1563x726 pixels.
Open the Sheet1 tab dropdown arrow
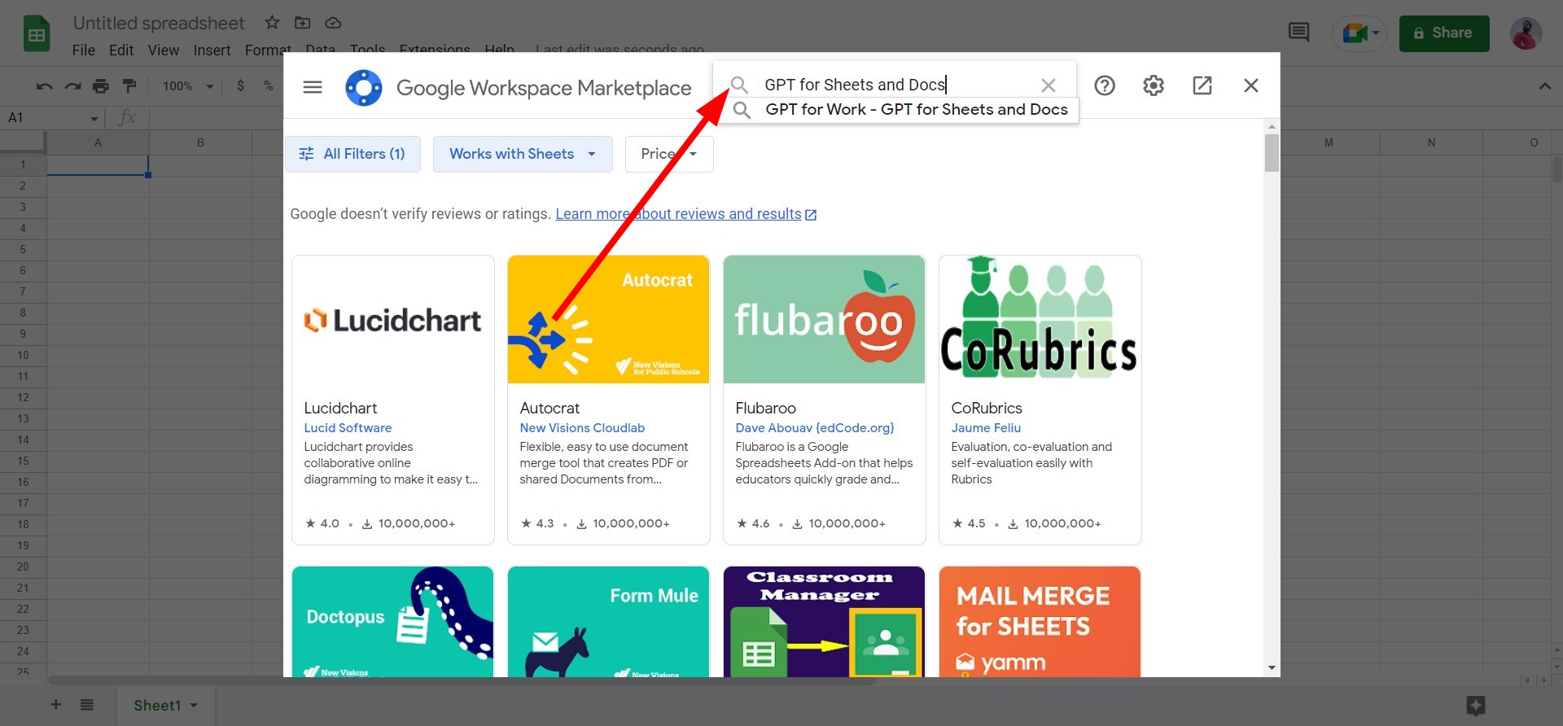194,706
